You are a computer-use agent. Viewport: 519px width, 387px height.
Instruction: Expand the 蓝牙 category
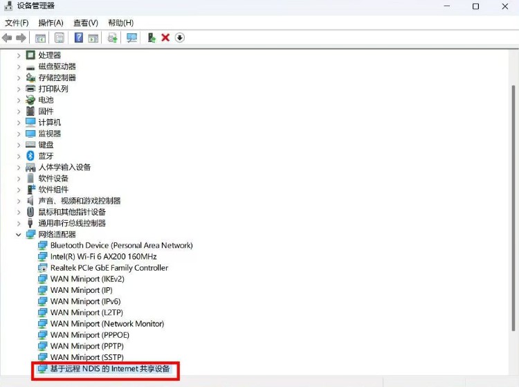[19, 156]
